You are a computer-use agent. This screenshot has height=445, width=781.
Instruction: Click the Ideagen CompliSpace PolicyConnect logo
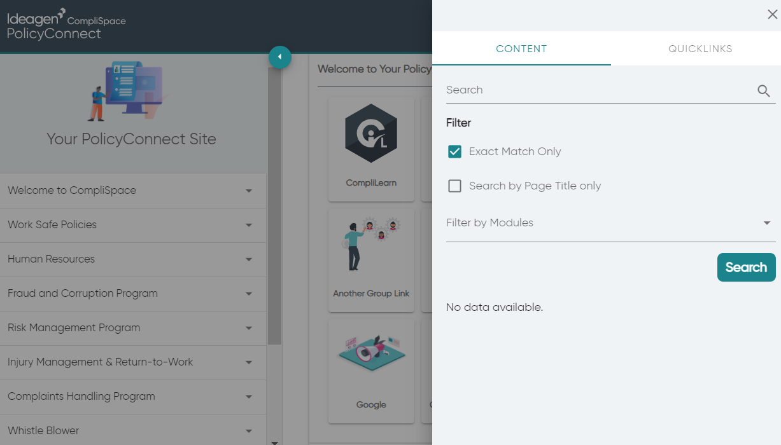tap(66, 25)
